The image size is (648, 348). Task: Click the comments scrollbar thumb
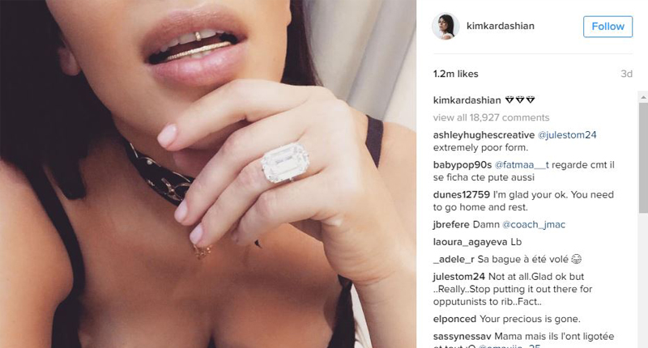(643, 158)
